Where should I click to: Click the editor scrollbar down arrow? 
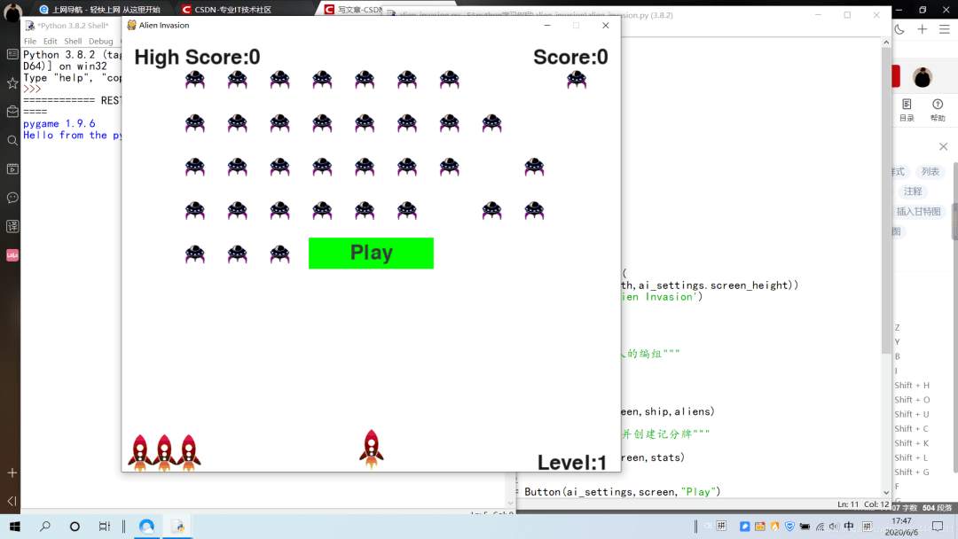(886, 493)
